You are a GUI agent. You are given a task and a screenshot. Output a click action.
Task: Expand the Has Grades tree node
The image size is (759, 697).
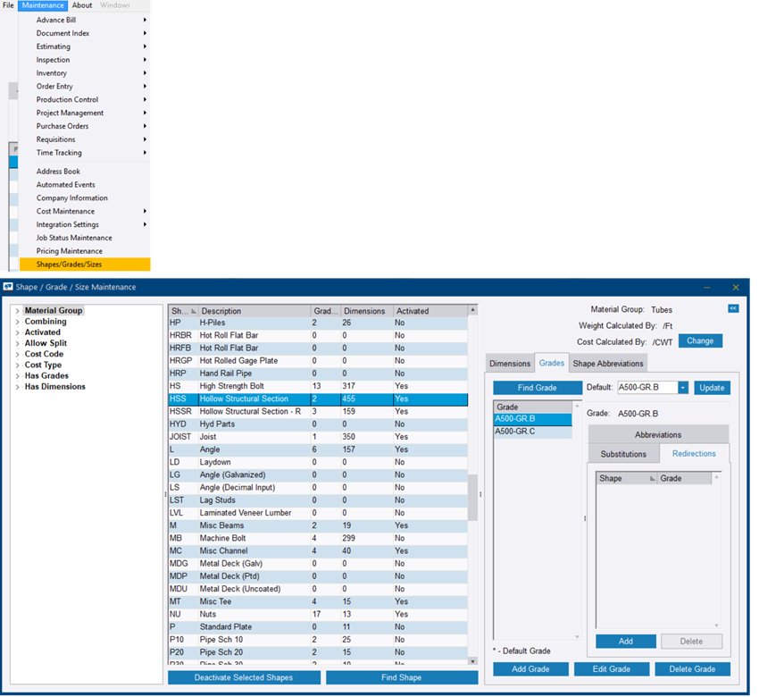[18, 376]
